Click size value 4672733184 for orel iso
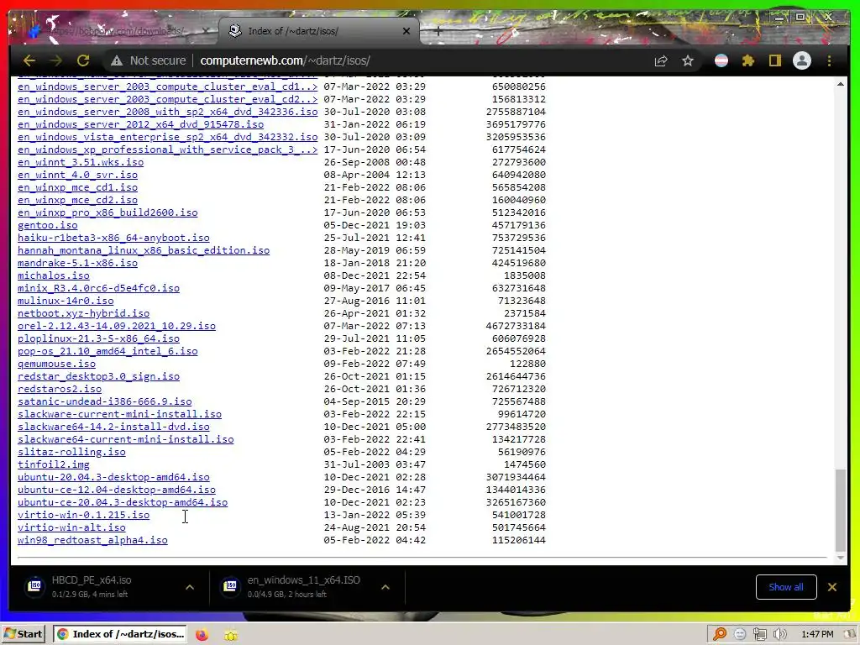The height and width of the screenshot is (645, 860). tap(516, 327)
